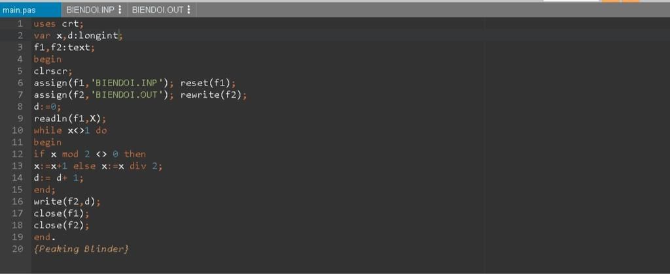The image size is (670, 274).
Task: Click the 'close(f1);' statement
Action: tap(61, 213)
